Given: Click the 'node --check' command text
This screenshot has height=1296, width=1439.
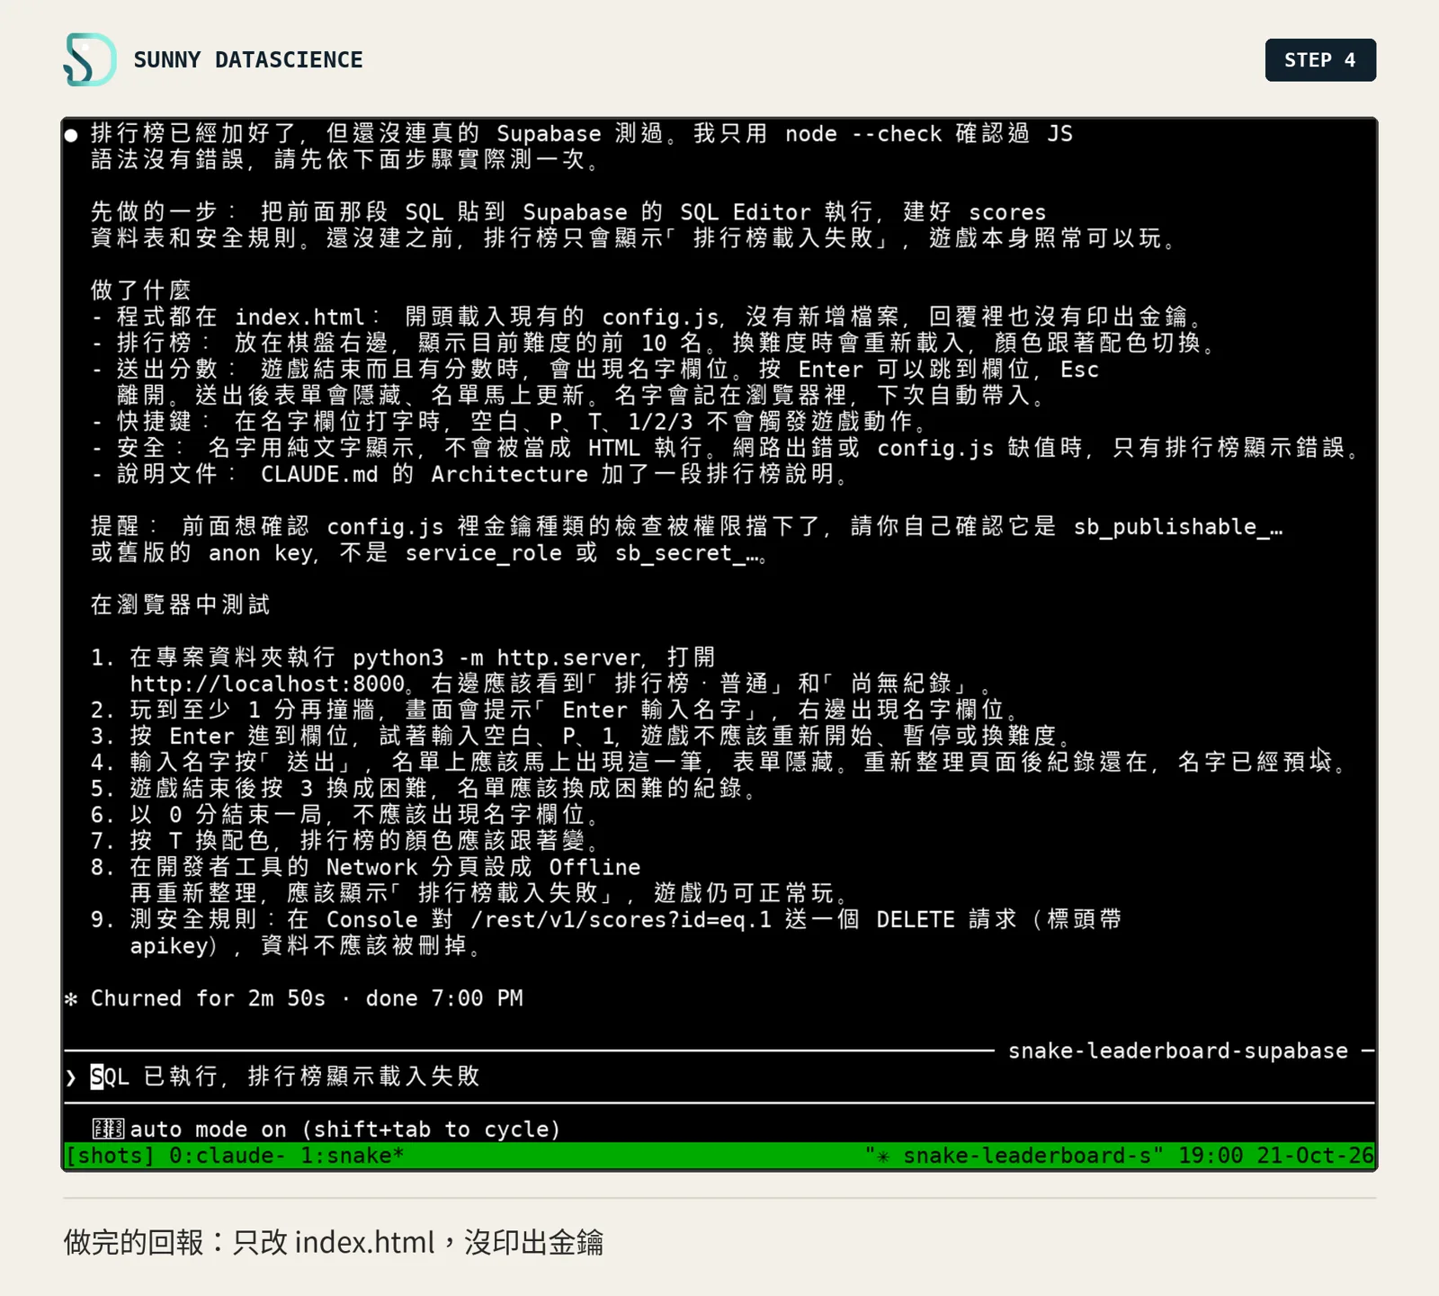Looking at the screenshot, I should pyautogui.click(x=863, y=134).
